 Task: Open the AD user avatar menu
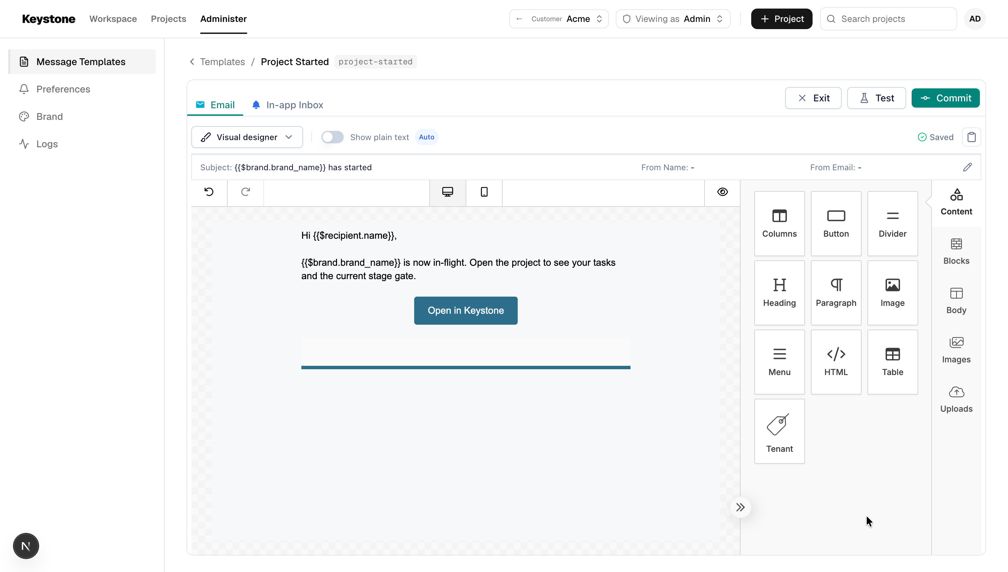click(x=975, y=19)
